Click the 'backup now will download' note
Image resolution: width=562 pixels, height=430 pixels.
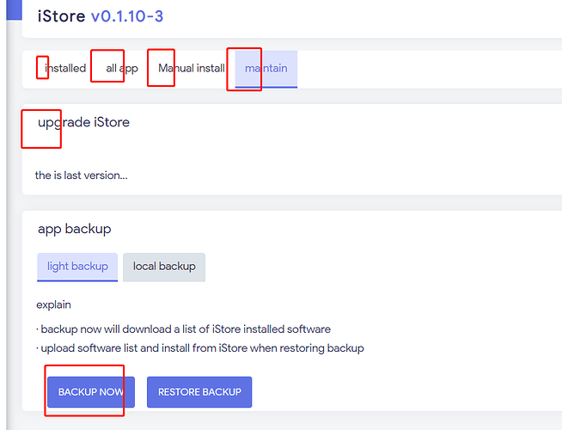[183, 329]
